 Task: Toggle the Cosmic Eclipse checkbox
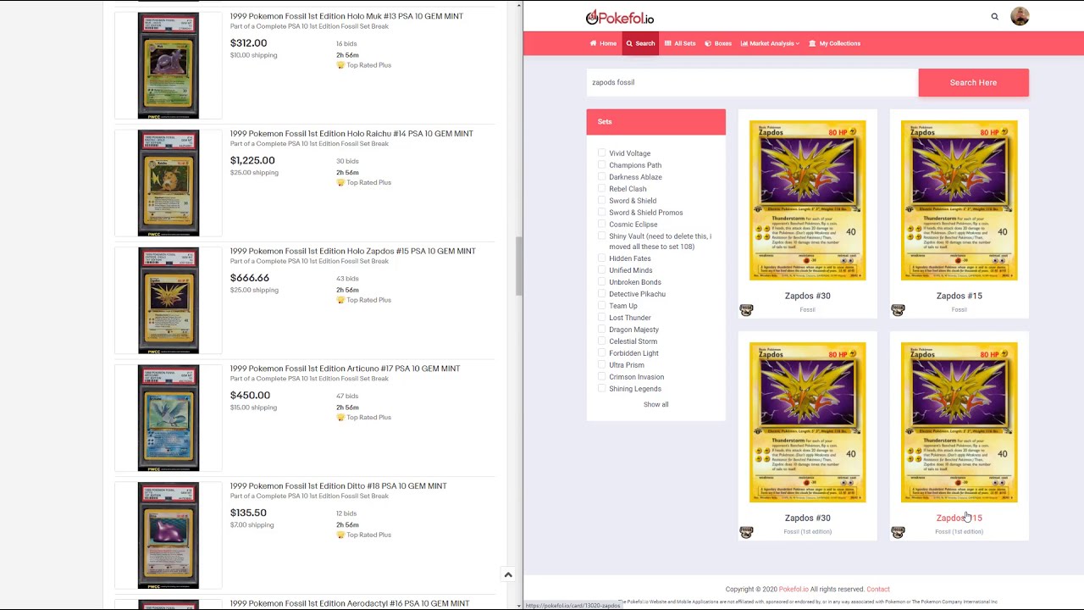(x=602, y=225)
